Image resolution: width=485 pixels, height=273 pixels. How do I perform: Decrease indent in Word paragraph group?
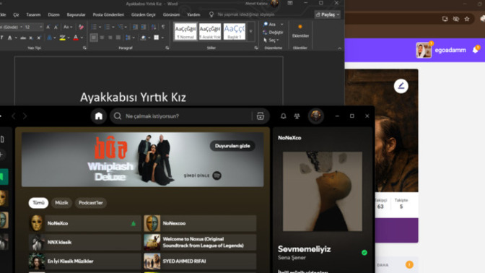(x=135, y=27)
